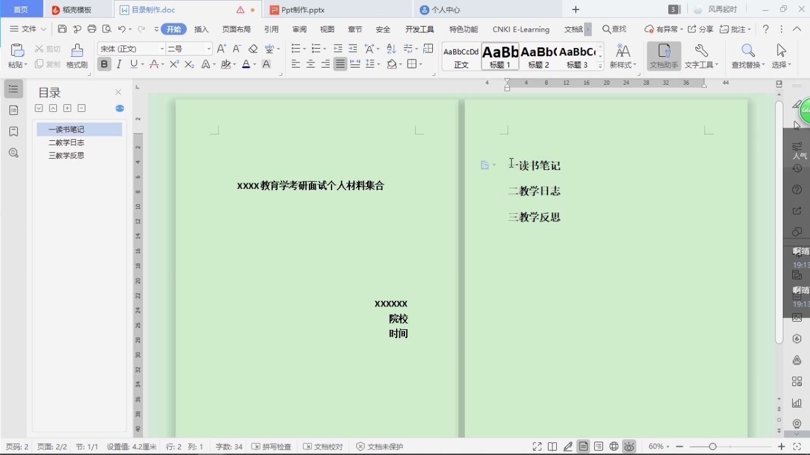Viewport: 810px width, 455px height.
Task: Switch to web layout globe icon
Action: [614, 447]
